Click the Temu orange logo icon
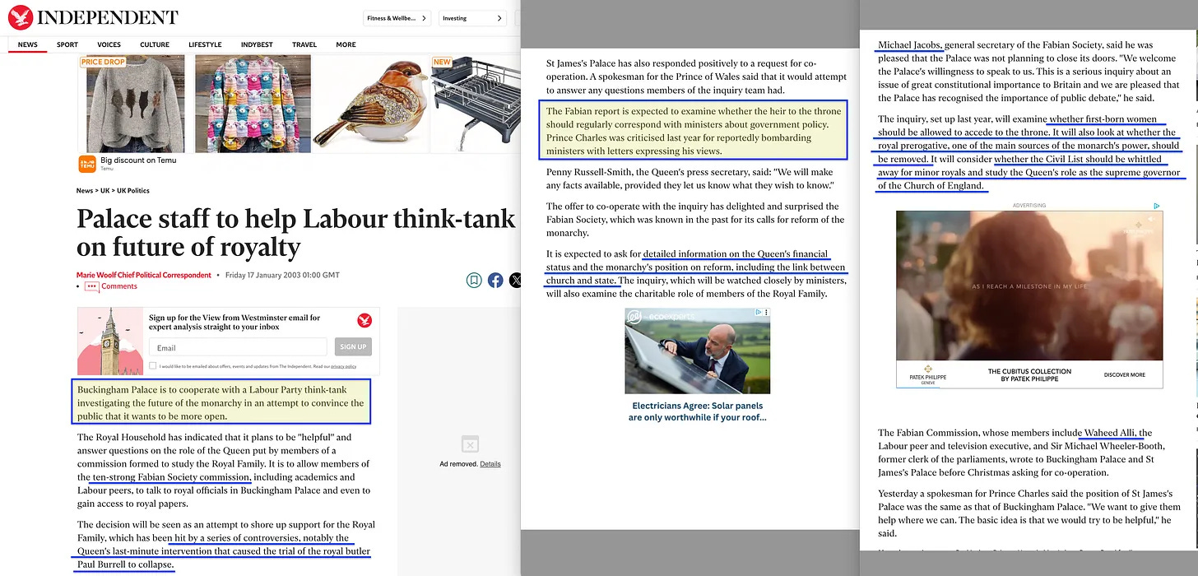This screenshot has width=1198, height=576. pos(87,164)
